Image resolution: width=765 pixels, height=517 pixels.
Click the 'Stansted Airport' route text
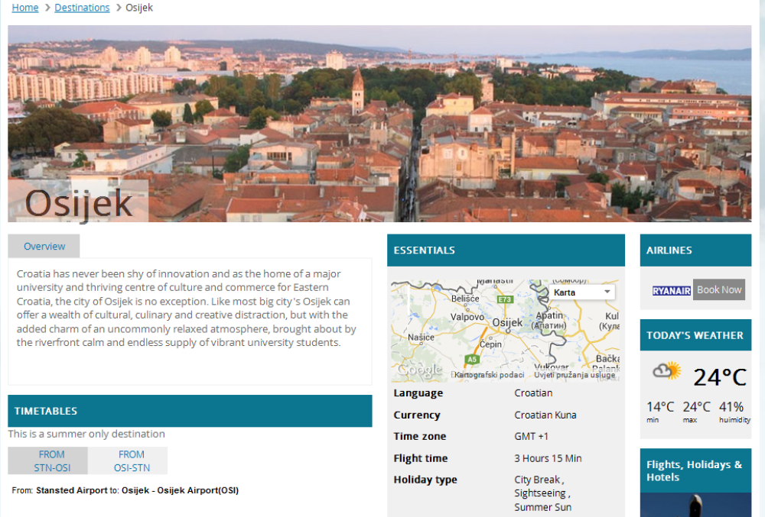pos(72,491)
